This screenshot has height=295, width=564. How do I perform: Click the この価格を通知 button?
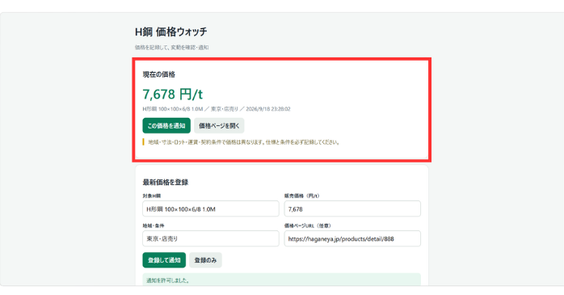pos(166,125)
